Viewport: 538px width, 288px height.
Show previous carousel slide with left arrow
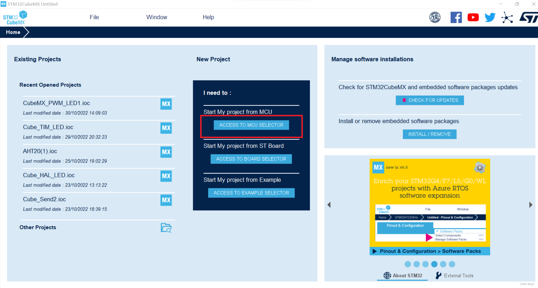click(329, 205)
